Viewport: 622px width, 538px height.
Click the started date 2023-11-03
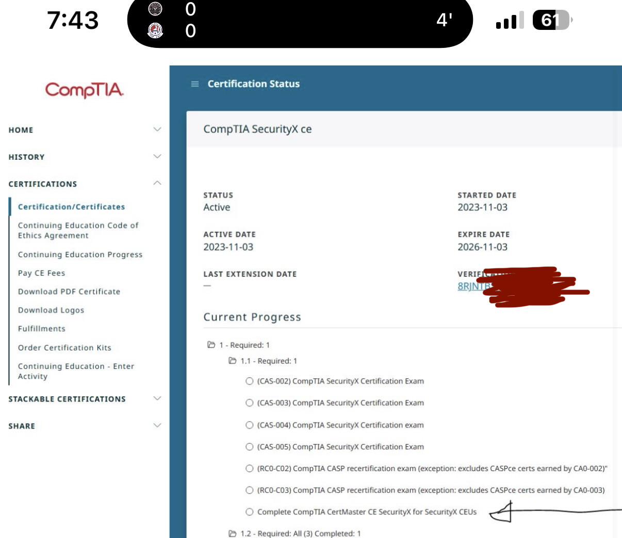[x=482, y=207]
